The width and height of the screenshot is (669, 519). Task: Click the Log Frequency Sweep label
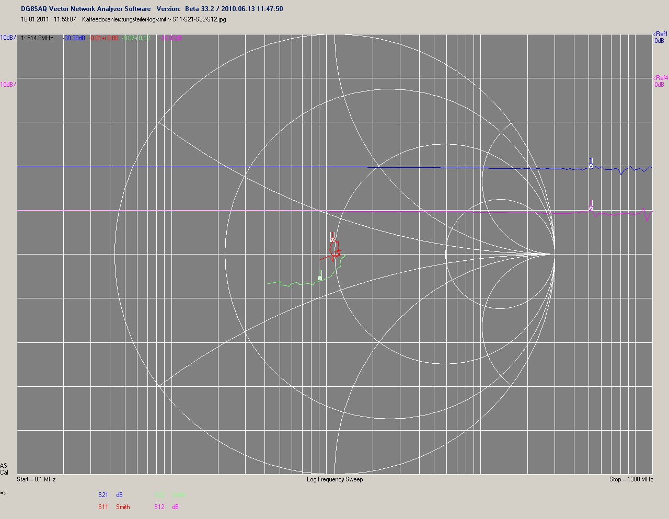[x=334, y=479]
